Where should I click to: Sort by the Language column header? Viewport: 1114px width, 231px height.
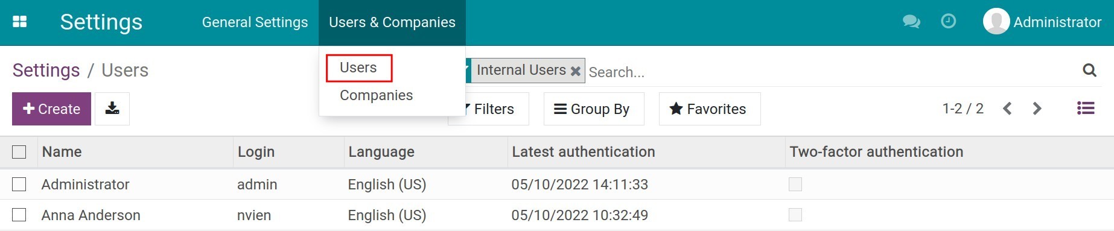426,152
